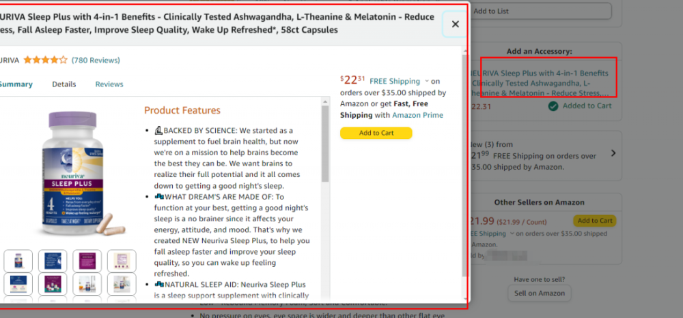Select the bottle with oranges kitchen thumbnail
This screenshot has width=683, height=318.
(x=87, y=283)
